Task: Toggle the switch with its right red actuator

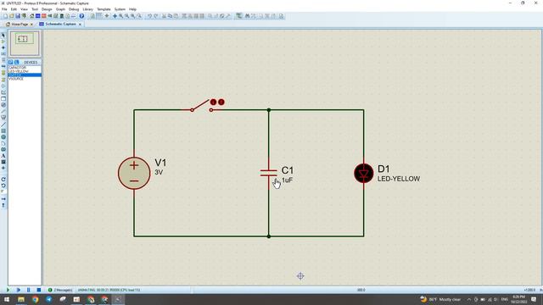Action: (221, 102)
